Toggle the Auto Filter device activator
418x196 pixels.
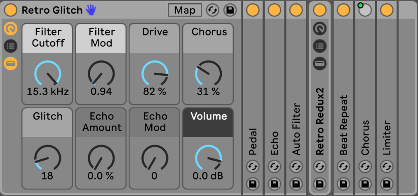click(296, 10)
